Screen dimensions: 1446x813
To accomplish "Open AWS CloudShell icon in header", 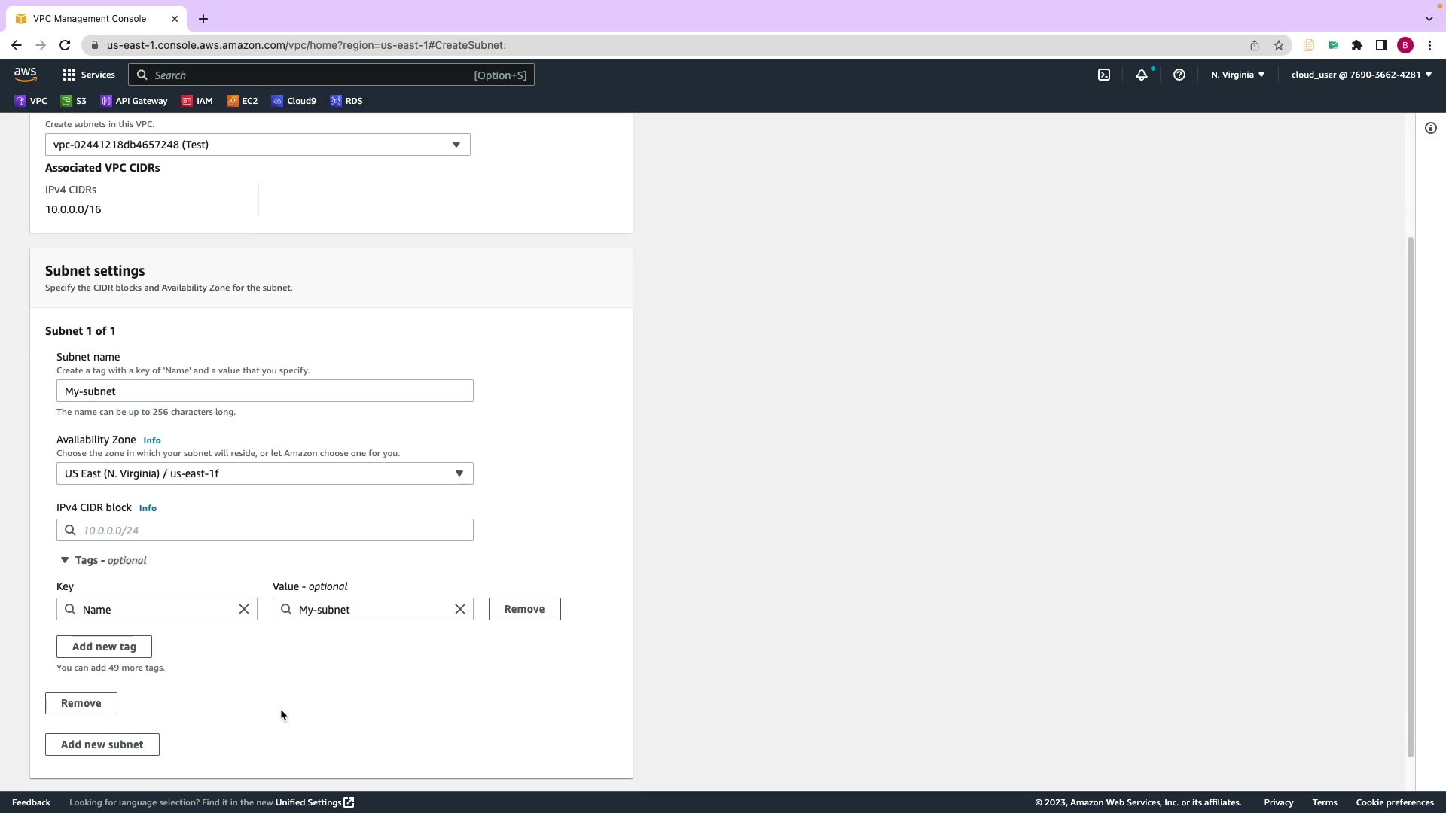I will pyautogui.click(x=1104, y=75).
